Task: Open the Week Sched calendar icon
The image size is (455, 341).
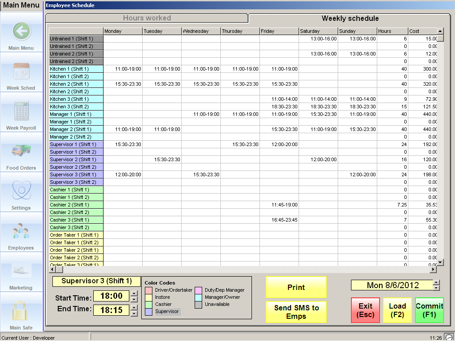Action: [21, 71]
